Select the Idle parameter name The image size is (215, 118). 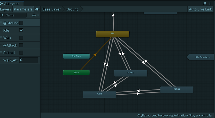click(x=6, y=30)
